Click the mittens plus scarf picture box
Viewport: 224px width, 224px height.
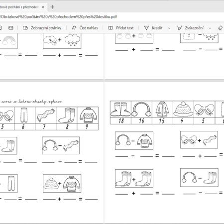[x=199, y=139]
